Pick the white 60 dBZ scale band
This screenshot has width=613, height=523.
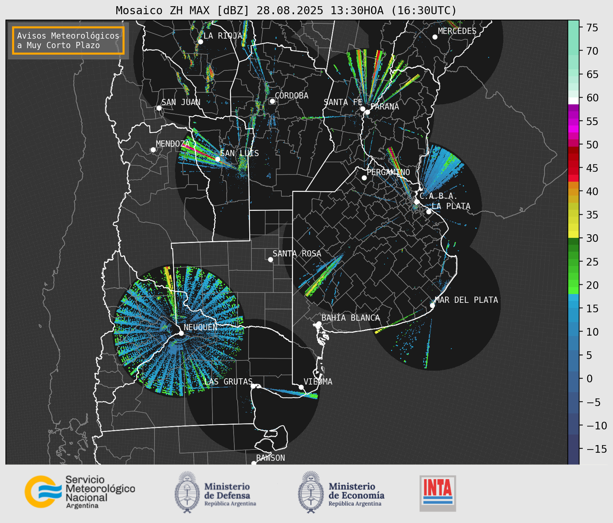[573, 100]
